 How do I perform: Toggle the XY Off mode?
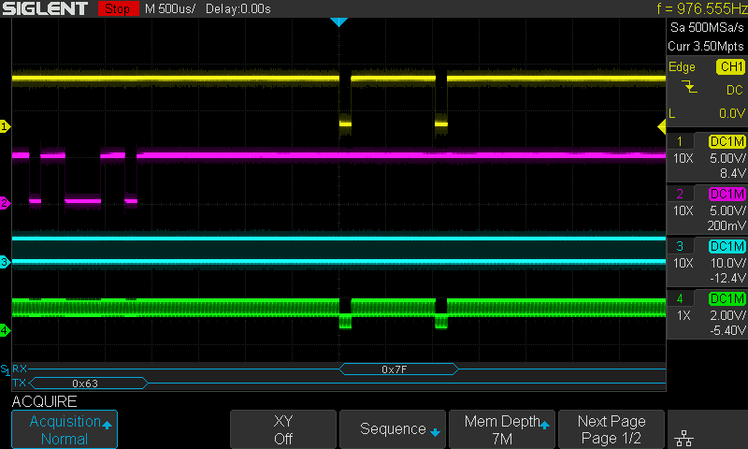click(283, 429)
